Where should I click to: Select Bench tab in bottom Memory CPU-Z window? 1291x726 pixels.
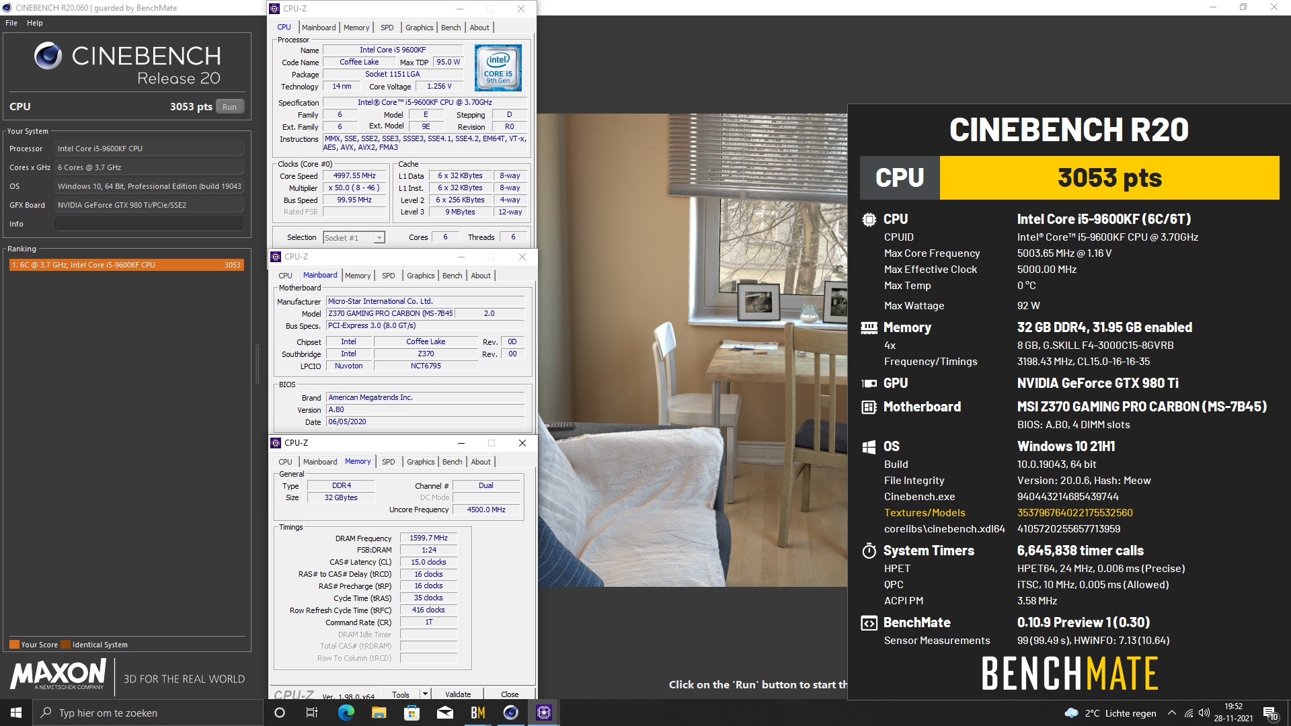point(453,462)
